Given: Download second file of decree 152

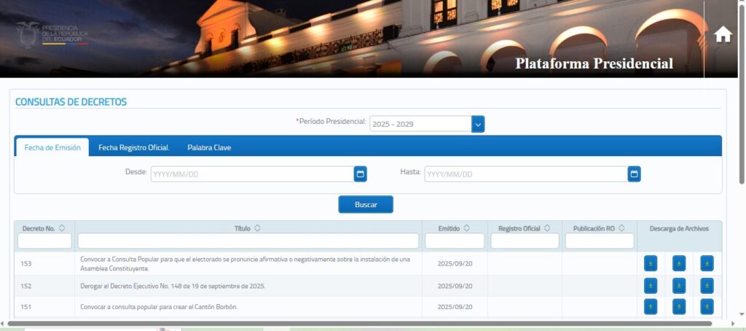Looking at the screenshot, I should (x=679, y=286).
